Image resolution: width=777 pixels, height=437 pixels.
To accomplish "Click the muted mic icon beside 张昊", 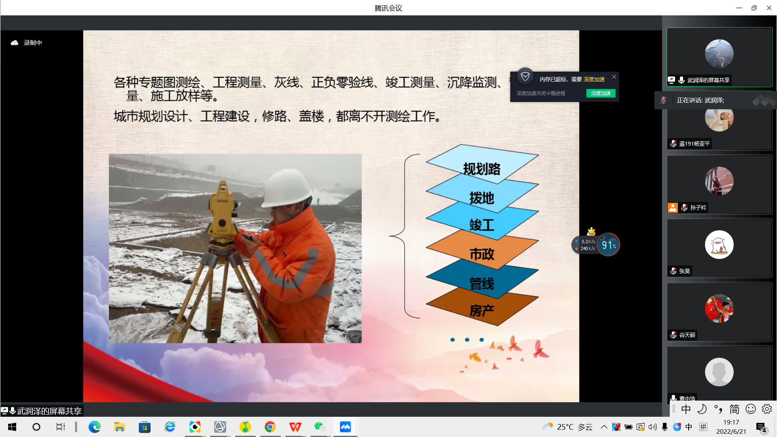I will (673, 271).
